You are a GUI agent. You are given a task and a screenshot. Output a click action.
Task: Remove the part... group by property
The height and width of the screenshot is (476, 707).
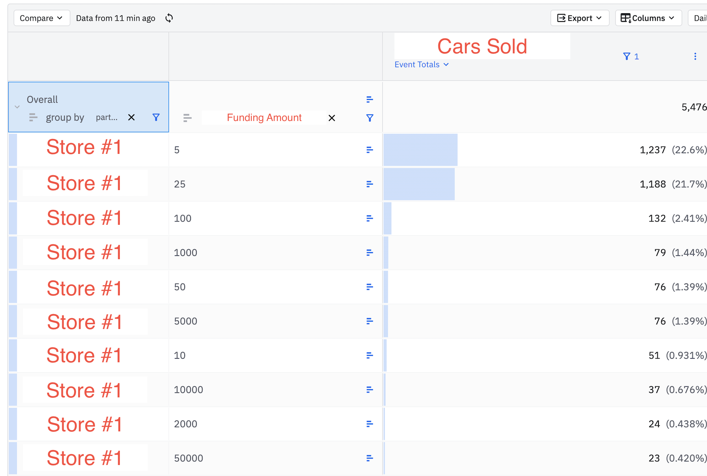tap(131, 117)
